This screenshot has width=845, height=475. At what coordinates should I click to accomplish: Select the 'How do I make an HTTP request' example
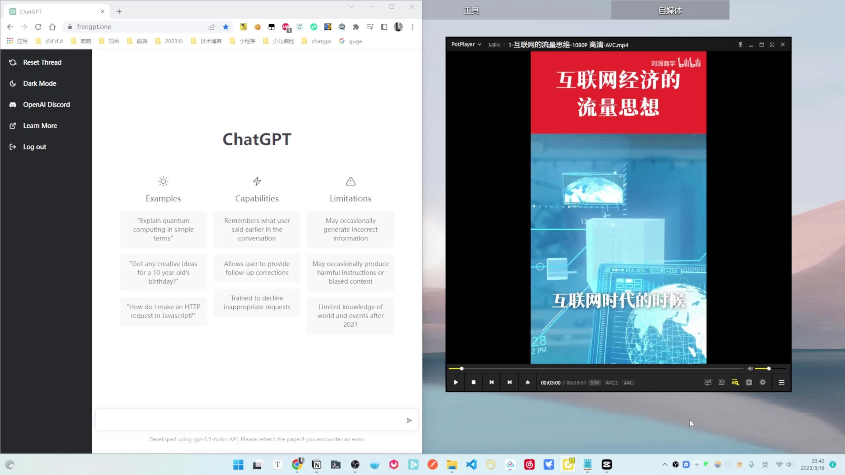(x=163, y=311)
